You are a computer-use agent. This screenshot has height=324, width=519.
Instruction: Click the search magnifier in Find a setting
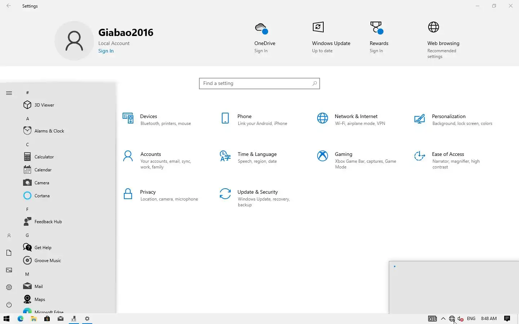(x=314, y=84)
